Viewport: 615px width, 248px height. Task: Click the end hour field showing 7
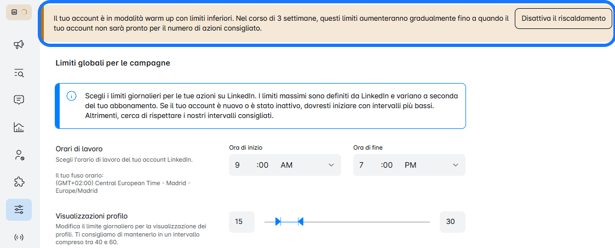pyautogui.click(x=361, y=165)
